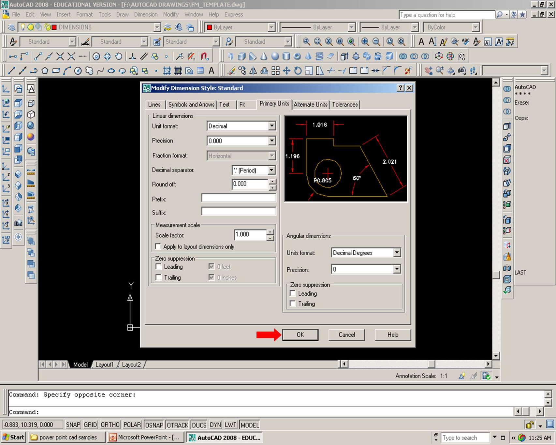The image size is (556, 445).
Task: Check linear Trailing zero suppression
Action: [x=158, y=277]
